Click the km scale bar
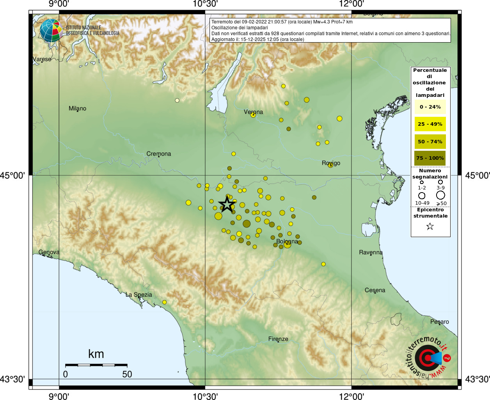This screenshot has width=490, height=400. 96,365
